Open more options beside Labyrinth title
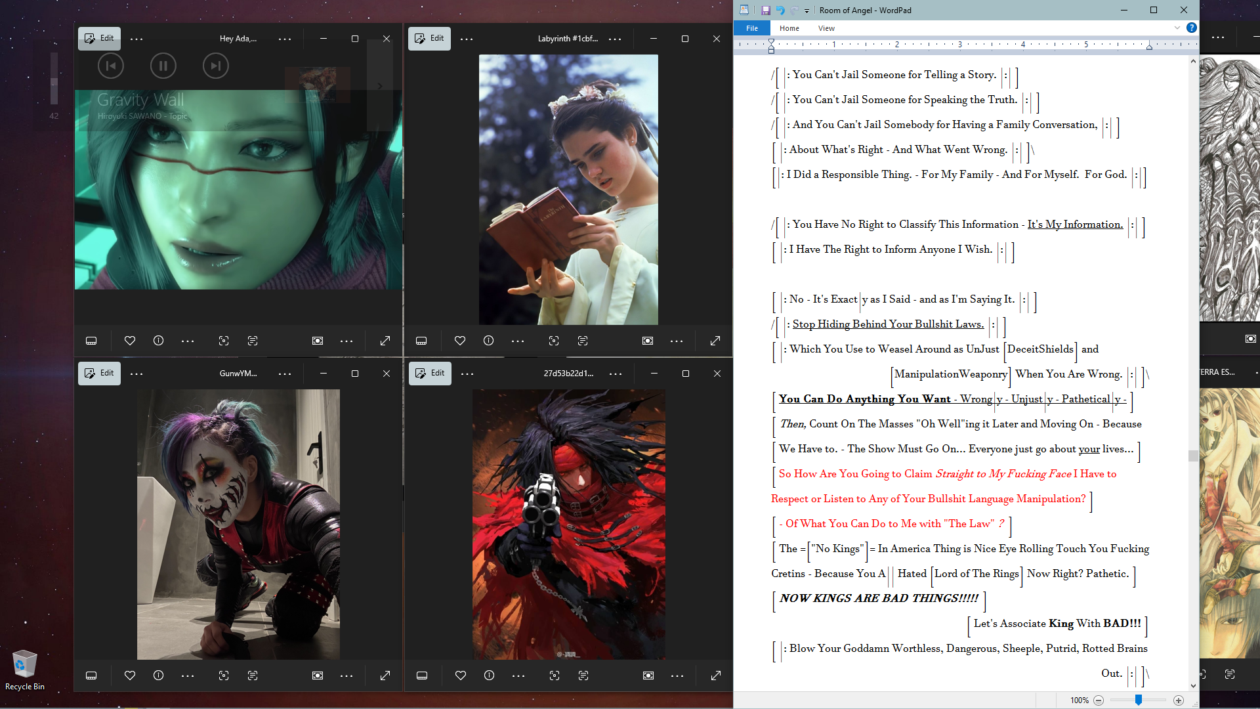Image resolution: width=1260 pixels, height=709 pixels. point(615,39)
